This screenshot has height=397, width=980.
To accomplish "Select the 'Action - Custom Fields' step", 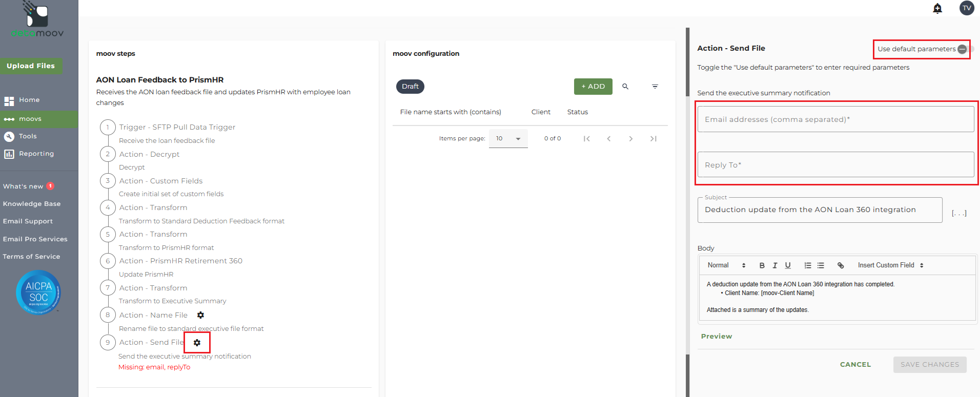I will (x=161, y=181).
